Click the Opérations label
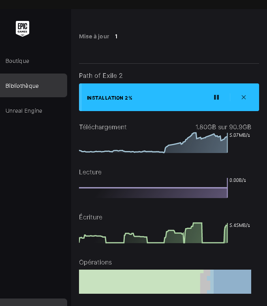The height and width of the screenshot is (306, 267). coord(95,262)
